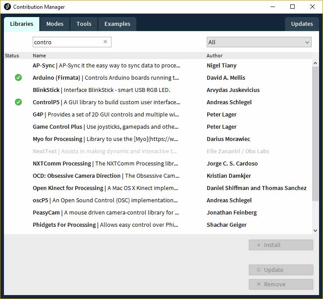Screen dimensions: 323x299
Task: Select the Game Control Plus library row
Action: pos(158,127)
